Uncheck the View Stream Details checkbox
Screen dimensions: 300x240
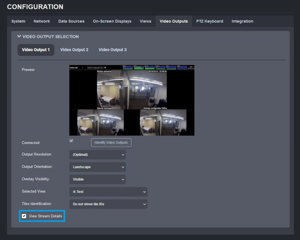24,216
